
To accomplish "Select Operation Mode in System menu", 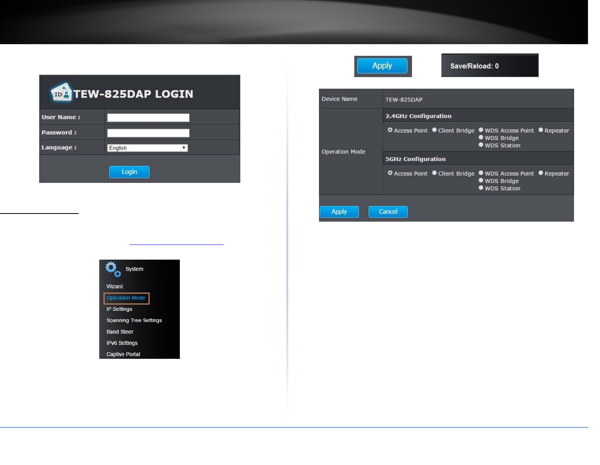I will point(126,298).
